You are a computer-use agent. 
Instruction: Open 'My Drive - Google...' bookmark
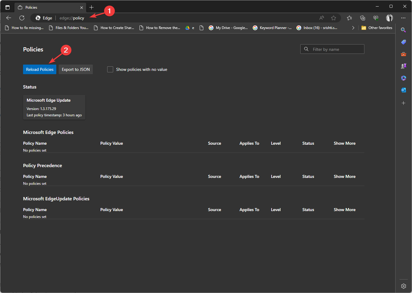228,28
